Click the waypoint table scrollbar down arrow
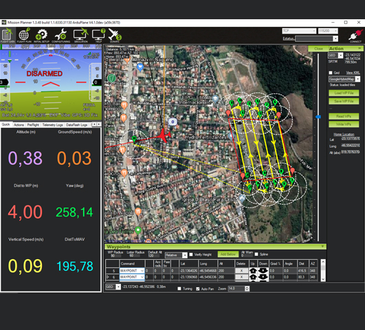 (x=323, y=279)
